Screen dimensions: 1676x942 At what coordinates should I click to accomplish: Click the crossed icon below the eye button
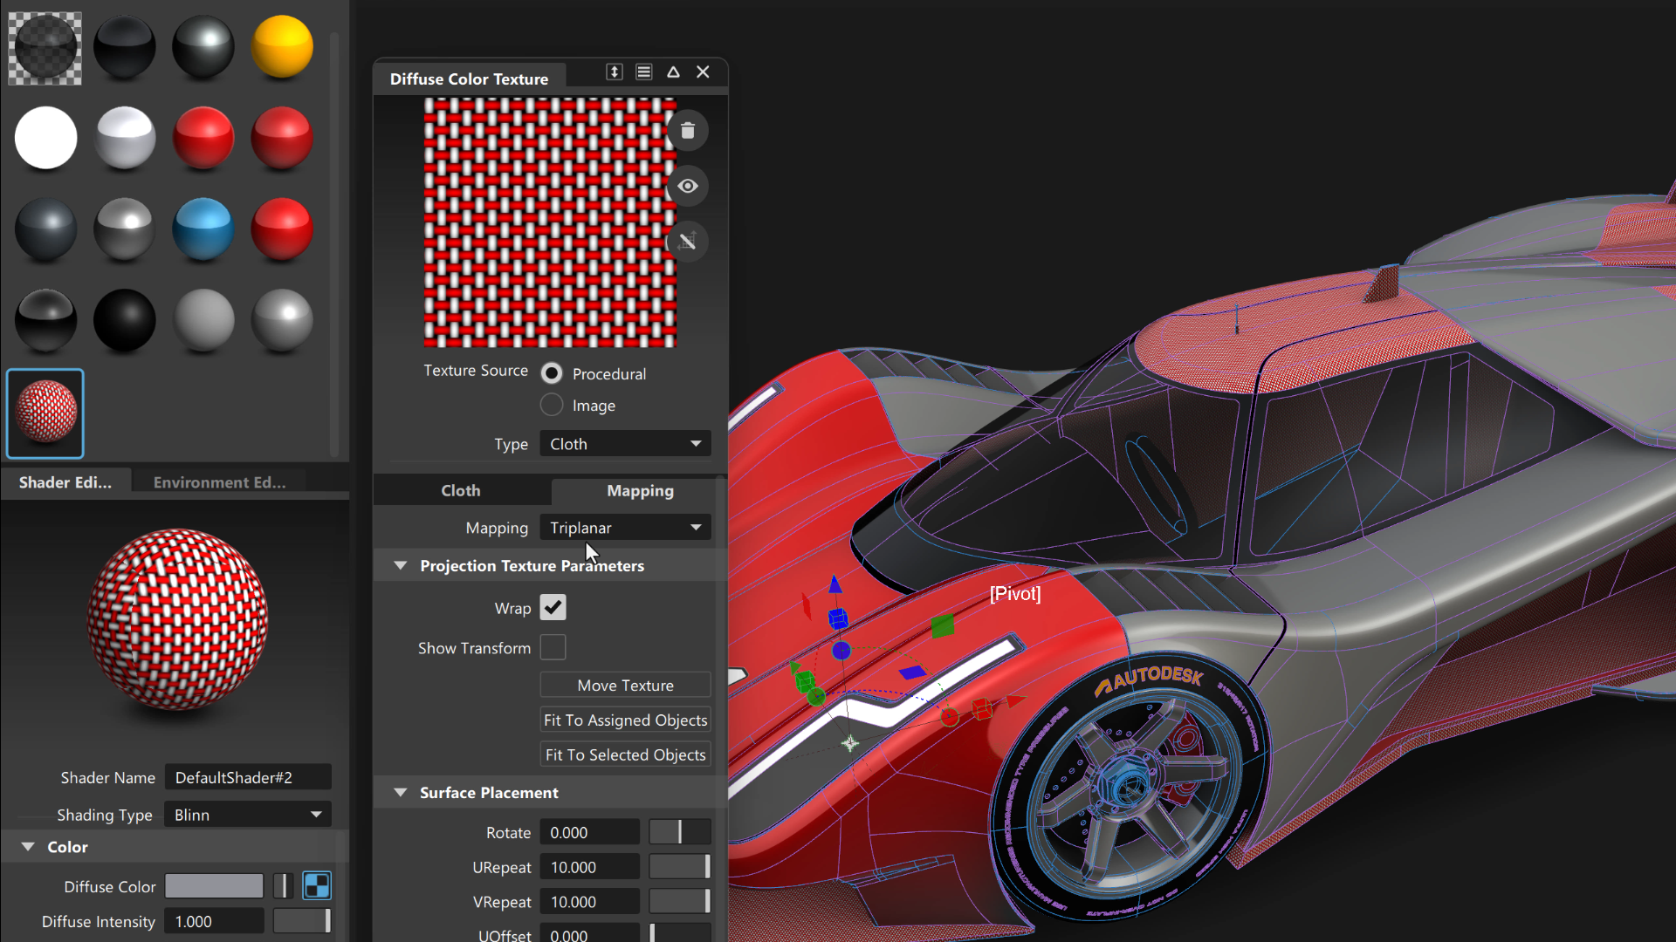688,242
